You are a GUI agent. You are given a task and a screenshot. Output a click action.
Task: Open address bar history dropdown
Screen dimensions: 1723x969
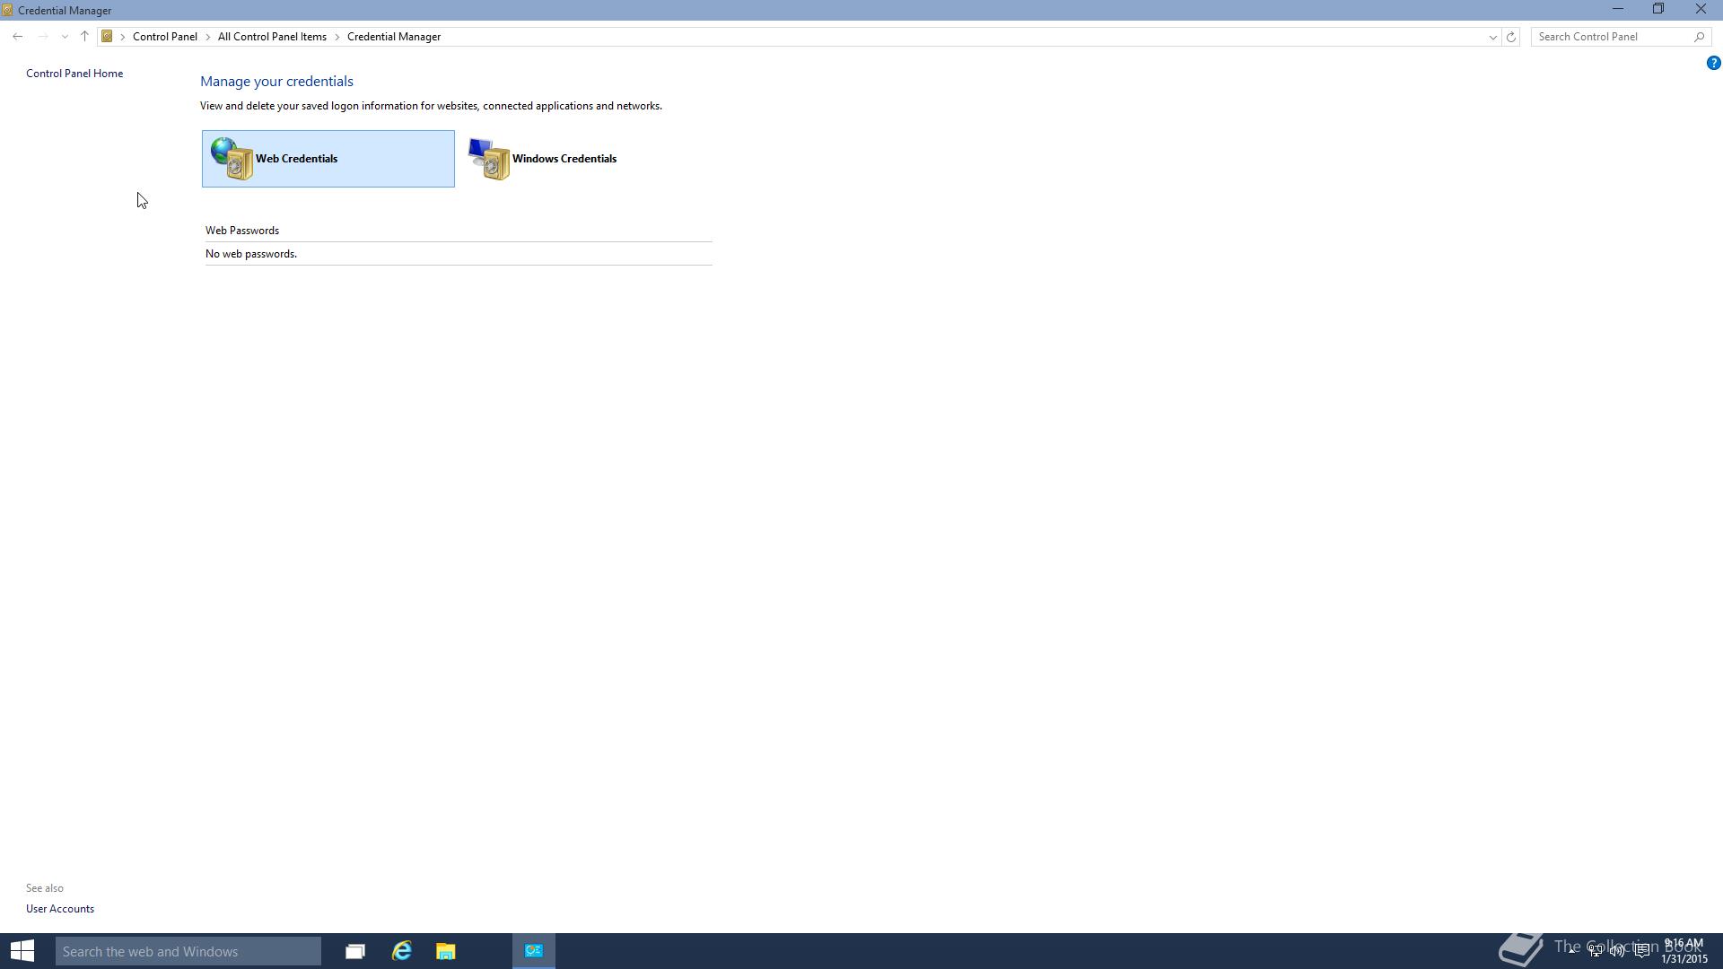click(x=1493, y=37)
